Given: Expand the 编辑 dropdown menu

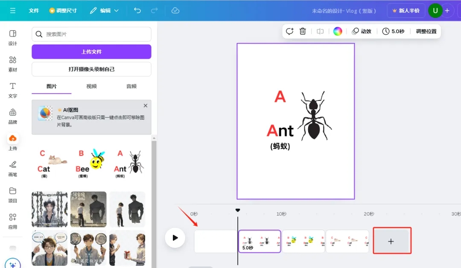Looking at the screenshot, I should click(x=105, y=11).
